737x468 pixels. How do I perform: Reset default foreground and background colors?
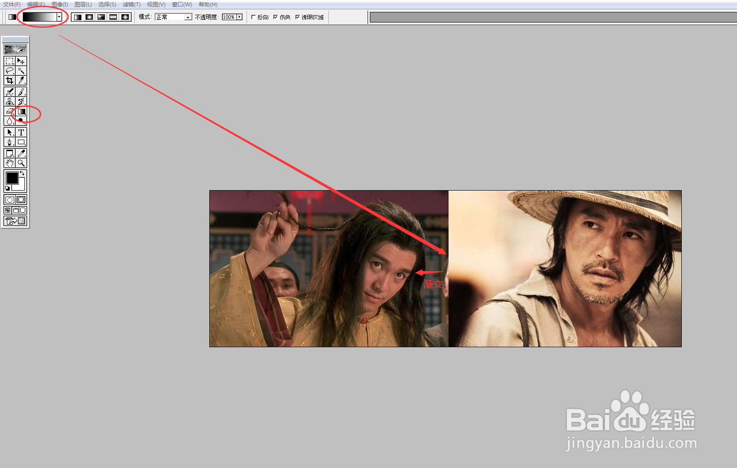pos(7,188)
